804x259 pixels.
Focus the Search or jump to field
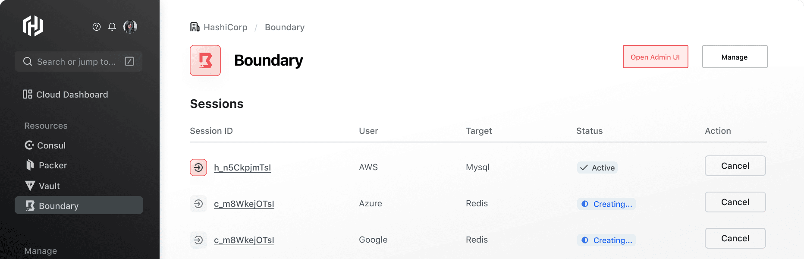pyautogui.click(x=79, y=61)
